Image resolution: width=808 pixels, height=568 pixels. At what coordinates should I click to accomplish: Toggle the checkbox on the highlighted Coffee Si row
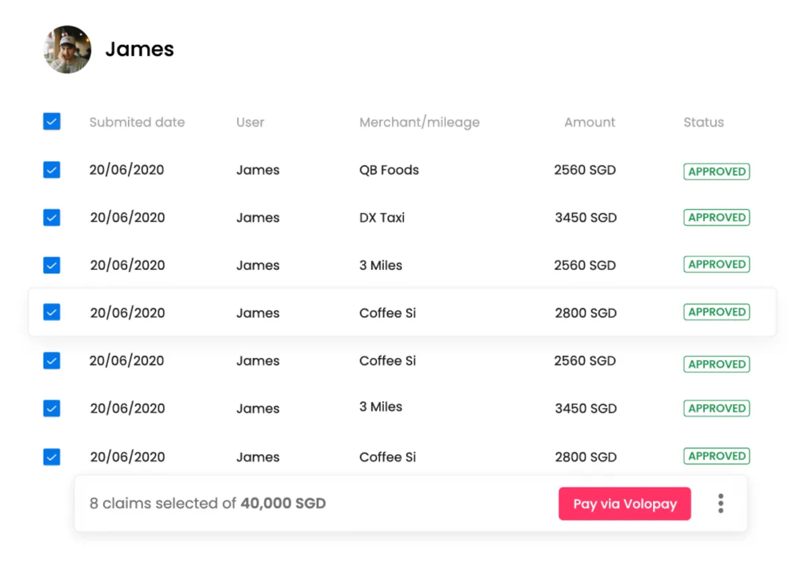[52, 312]
